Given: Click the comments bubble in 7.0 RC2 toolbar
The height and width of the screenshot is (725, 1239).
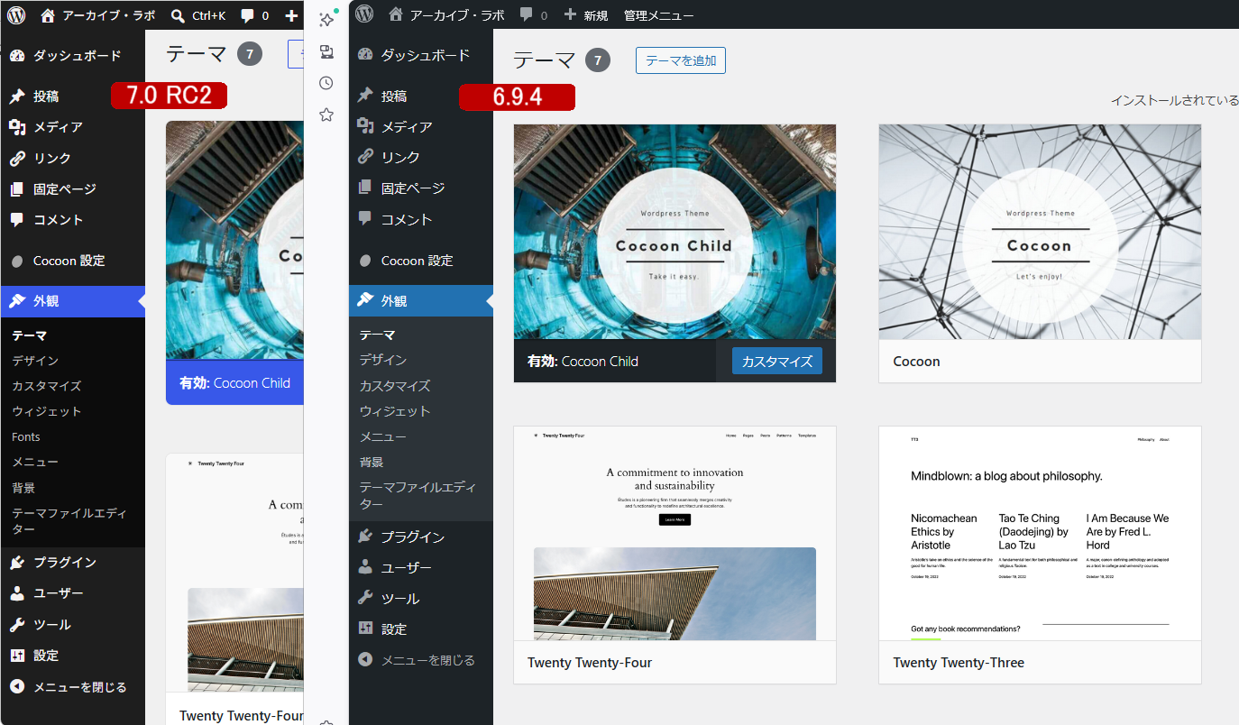Looking at the screenshot, I should coord(247,15).
